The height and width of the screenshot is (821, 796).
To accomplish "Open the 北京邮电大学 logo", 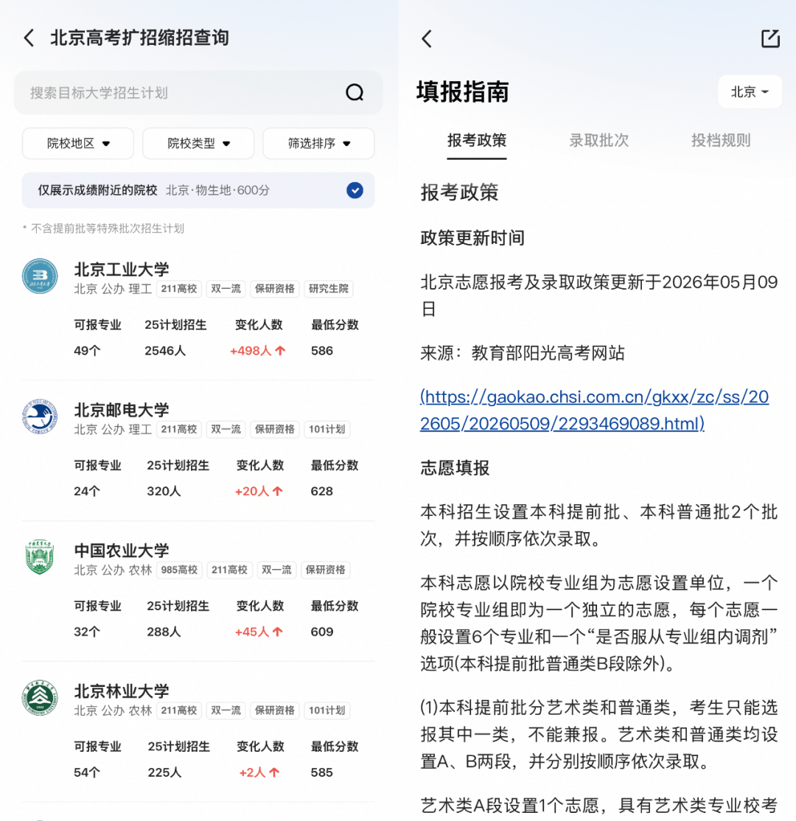I will [x=40, y=417].
